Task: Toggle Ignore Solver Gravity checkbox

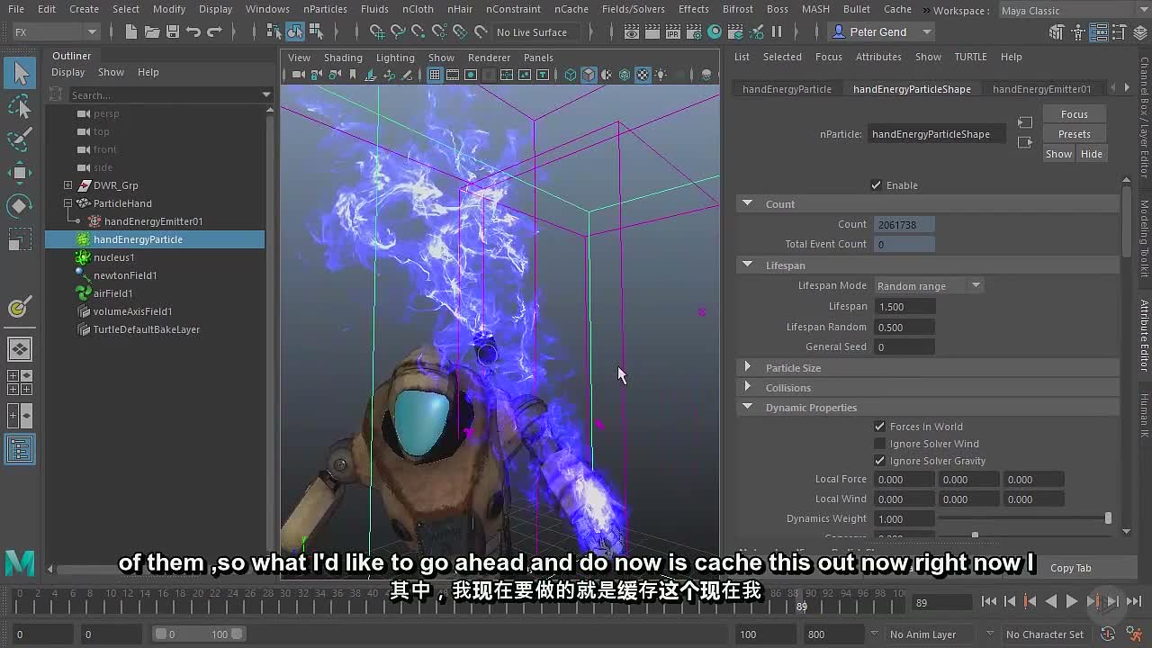Action: click(x=880, y=461)
